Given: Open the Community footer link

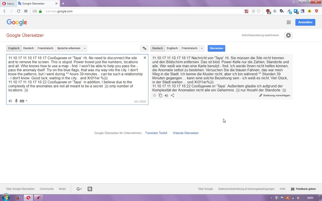Looking at the screenshot, I should (x=47, y=189).
